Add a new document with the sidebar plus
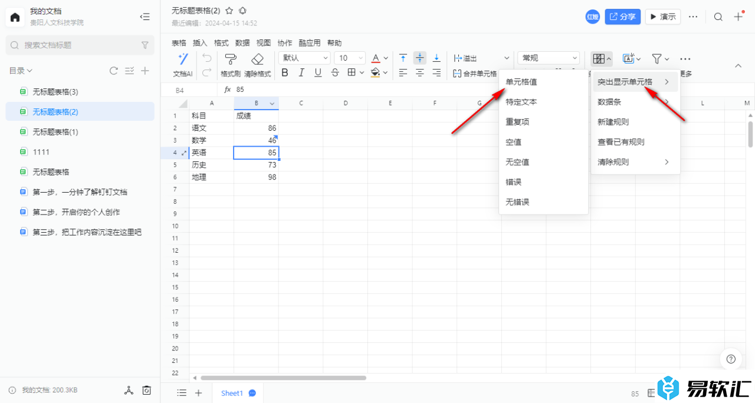Image resolution: width=755 pixels, height=403 pixels. point(145,71)
